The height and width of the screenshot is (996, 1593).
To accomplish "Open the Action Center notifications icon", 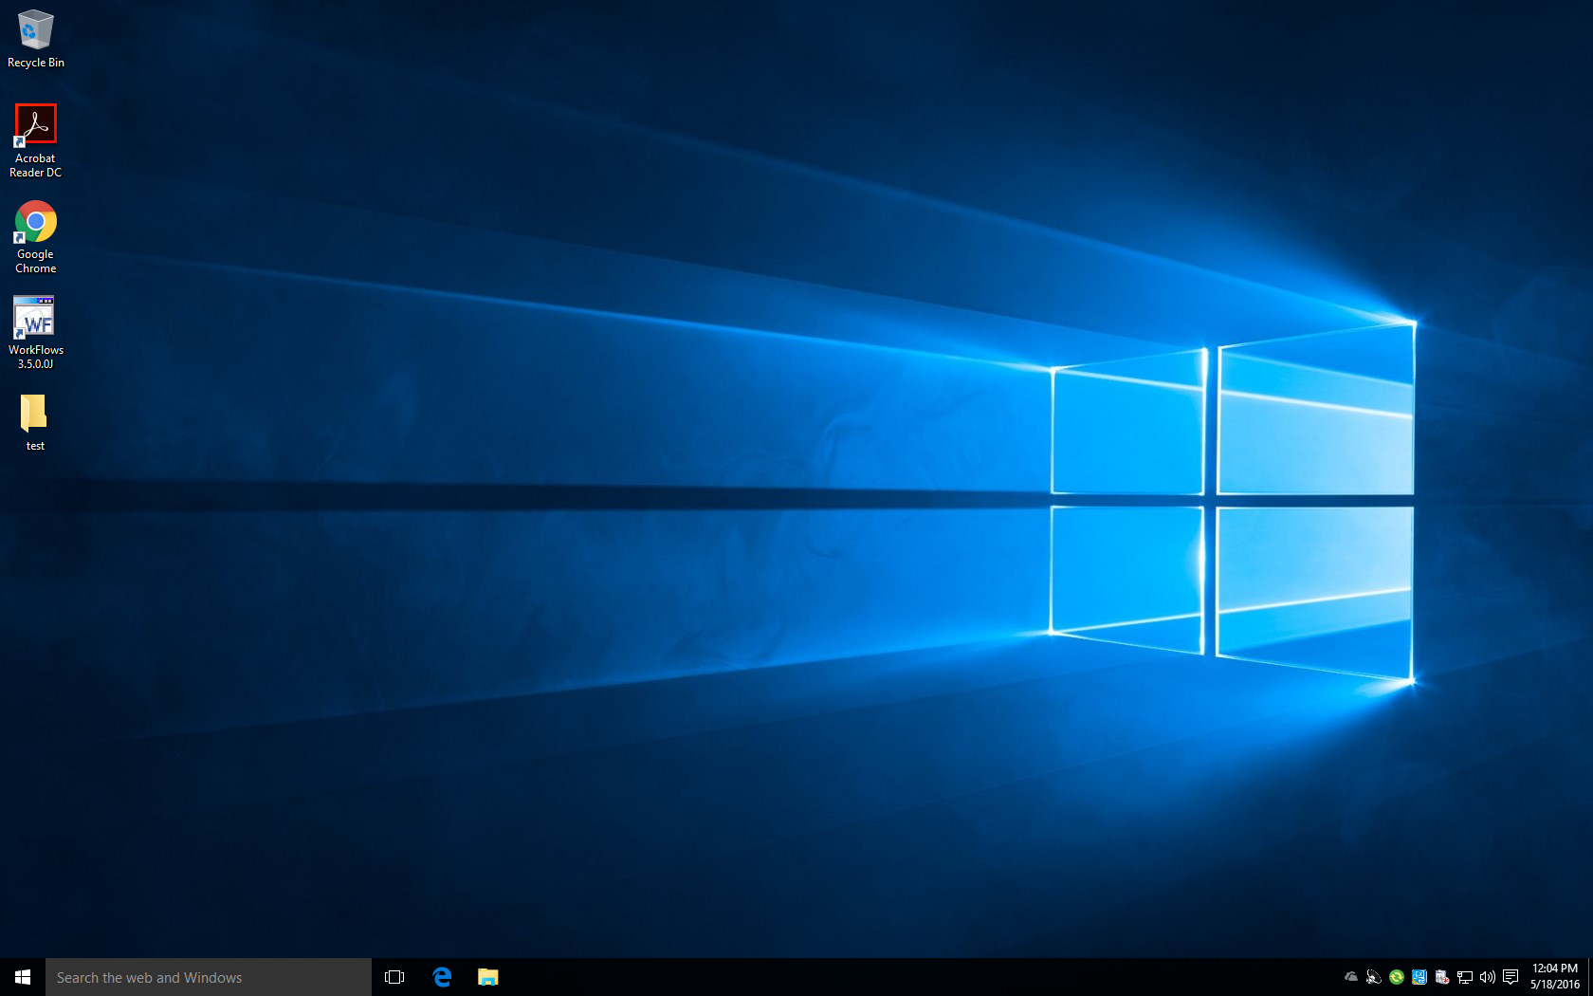I will coord(1511,977).
